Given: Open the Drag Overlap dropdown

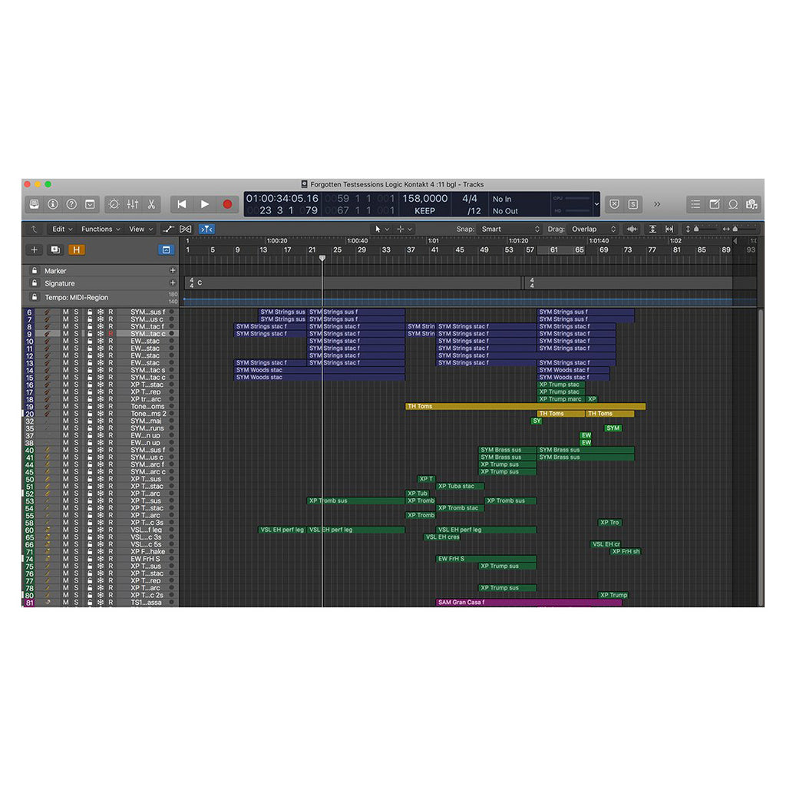Looking at the screenshot, I should [593, 229].
